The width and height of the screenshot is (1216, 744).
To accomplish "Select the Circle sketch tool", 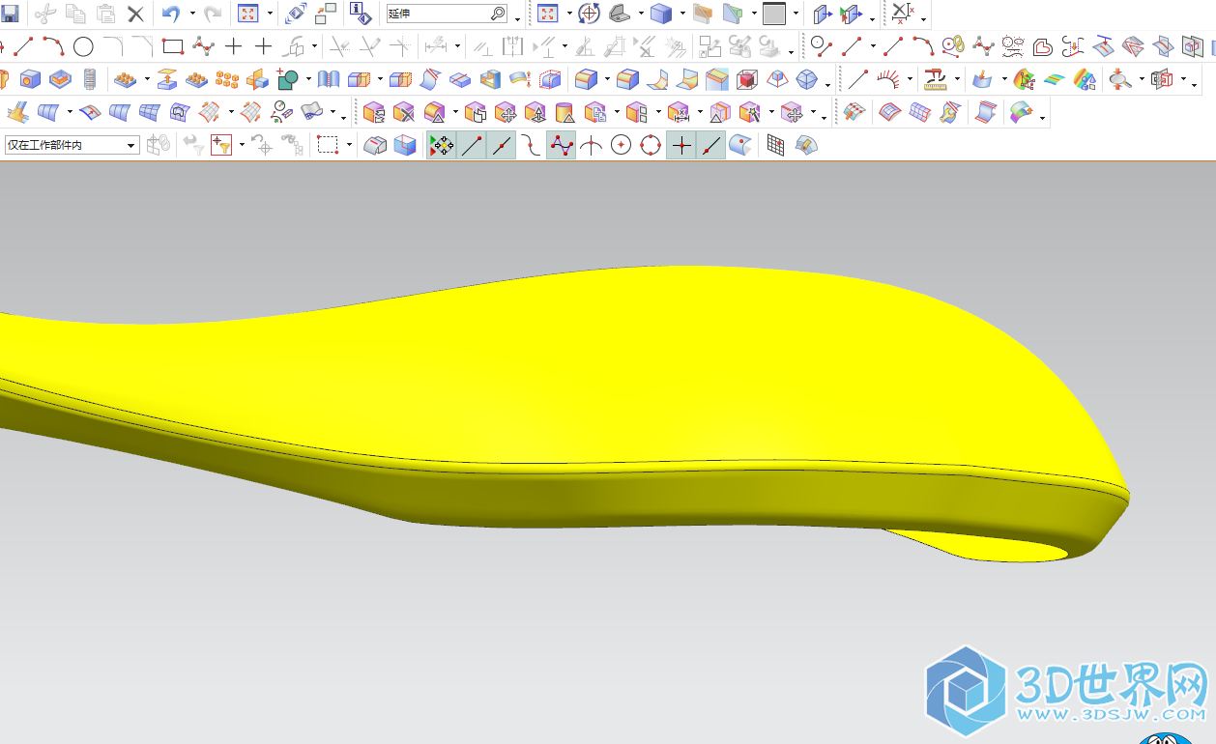I will click(83, 45).
